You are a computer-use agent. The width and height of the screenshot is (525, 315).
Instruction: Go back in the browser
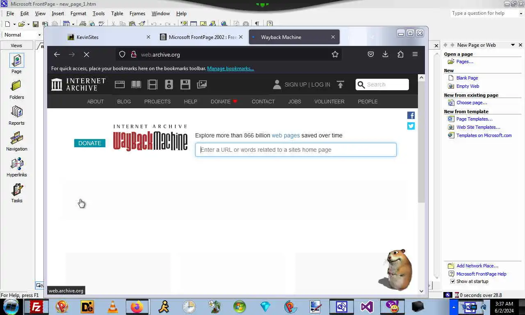click(57, 54)
